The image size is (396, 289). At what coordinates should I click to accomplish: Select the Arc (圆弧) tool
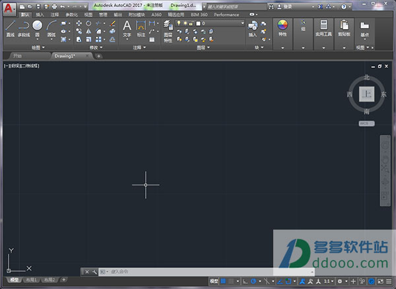[x=51, y=28]
